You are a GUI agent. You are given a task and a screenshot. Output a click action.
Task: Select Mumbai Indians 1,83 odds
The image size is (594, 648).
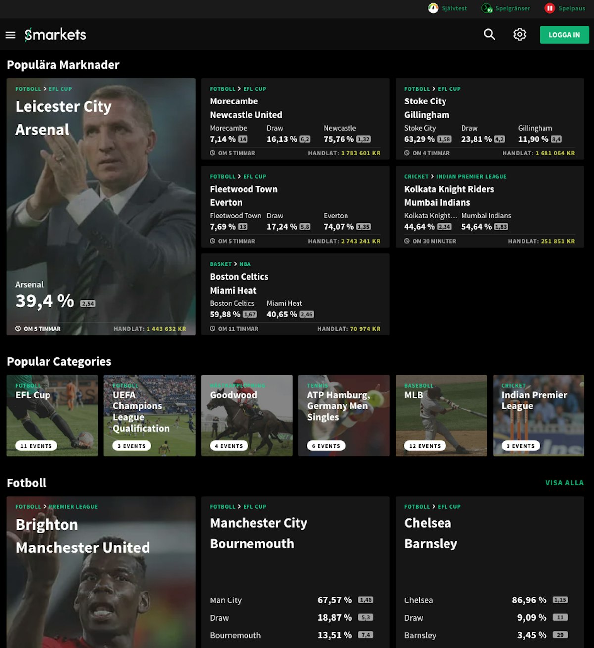point(501,227)
